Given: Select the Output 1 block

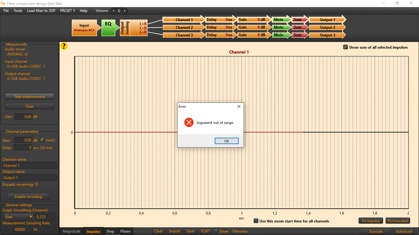Looking at the screenshot, I should point(328,20).
